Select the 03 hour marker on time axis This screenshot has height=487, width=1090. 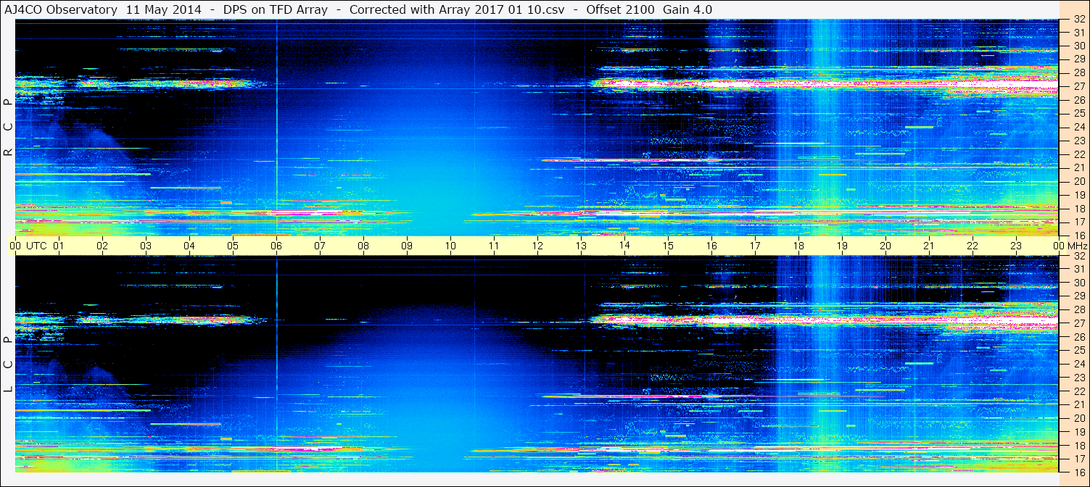pos(146,246)
